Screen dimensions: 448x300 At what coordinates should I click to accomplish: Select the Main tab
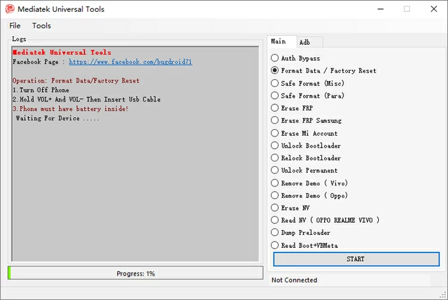click(279, 42)
